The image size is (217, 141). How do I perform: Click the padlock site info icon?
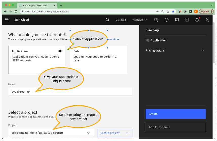(23, 11)
